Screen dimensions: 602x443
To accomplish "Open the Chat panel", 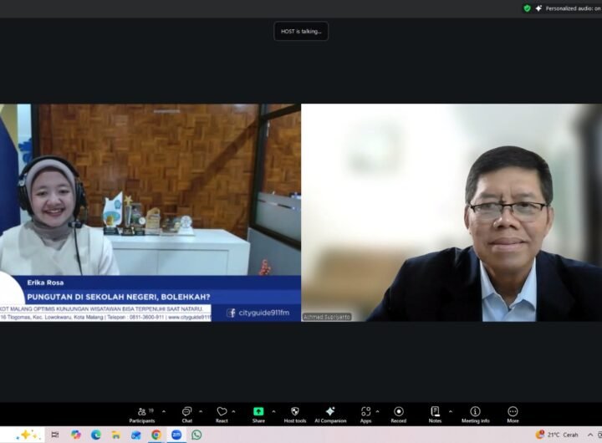I will point(186,413).
